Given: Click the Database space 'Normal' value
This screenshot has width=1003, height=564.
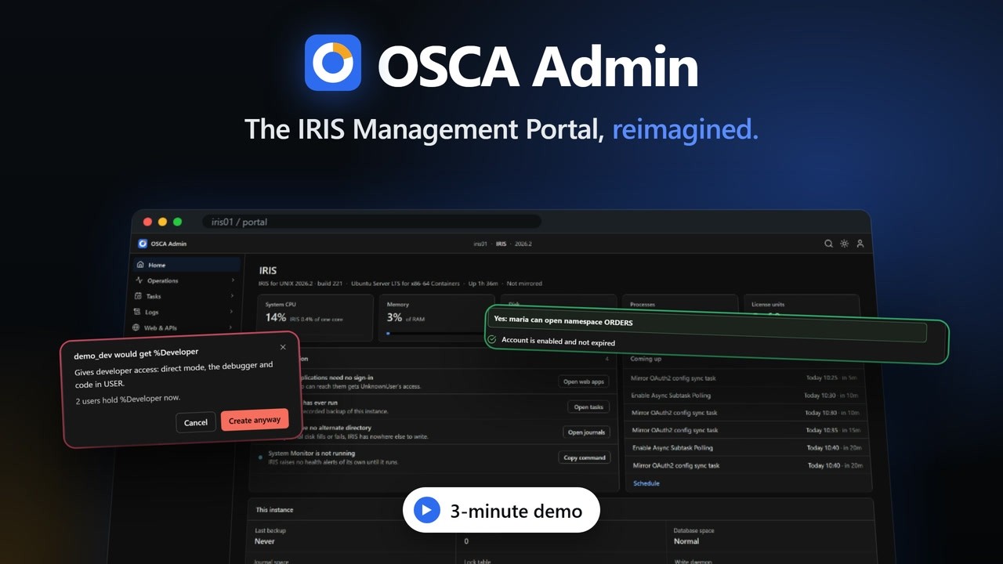Looking at the screenshot, I should click(x=686, y=541).
